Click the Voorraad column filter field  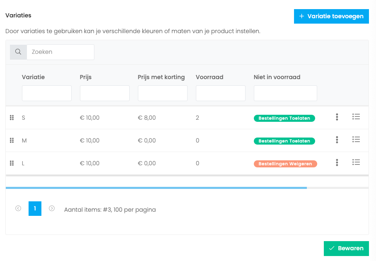click(x=221, y=93)
